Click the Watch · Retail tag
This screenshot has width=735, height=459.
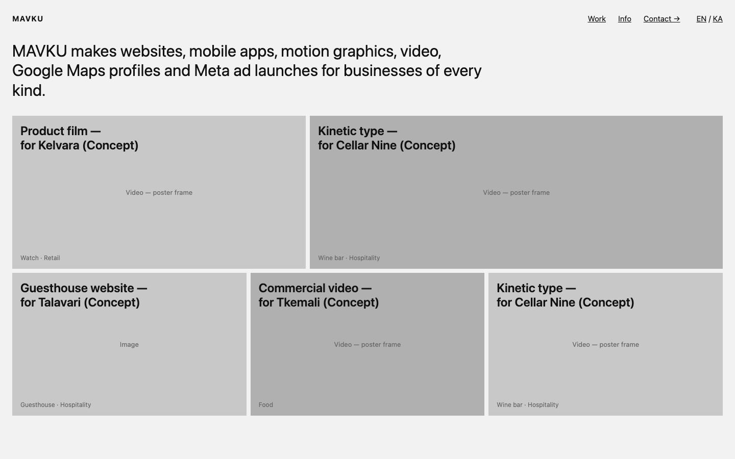click(40, 258)
